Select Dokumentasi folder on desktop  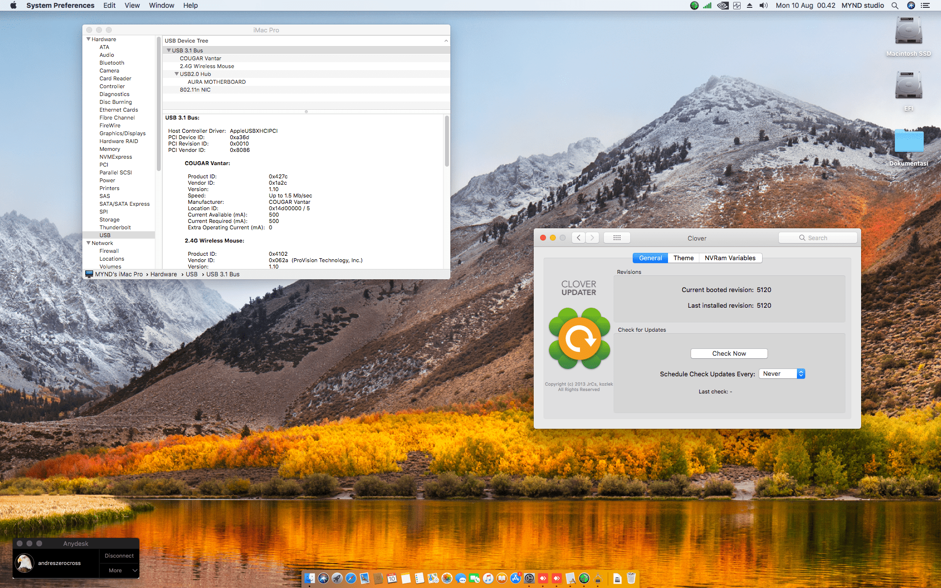point(909,141)
